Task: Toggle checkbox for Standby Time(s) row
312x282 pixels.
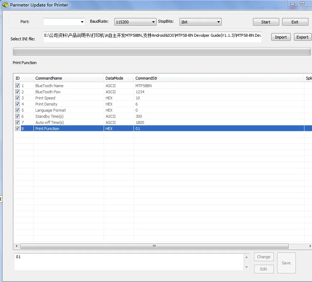Action: tap(17, 116)
